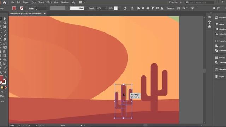
Task: Click the toolbar Fill swatch
Action: [1, 78]
